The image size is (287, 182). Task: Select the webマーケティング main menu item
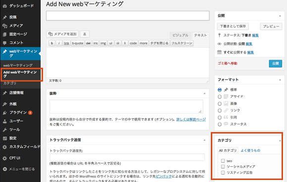pyautogui.click(x=20, y=53)
